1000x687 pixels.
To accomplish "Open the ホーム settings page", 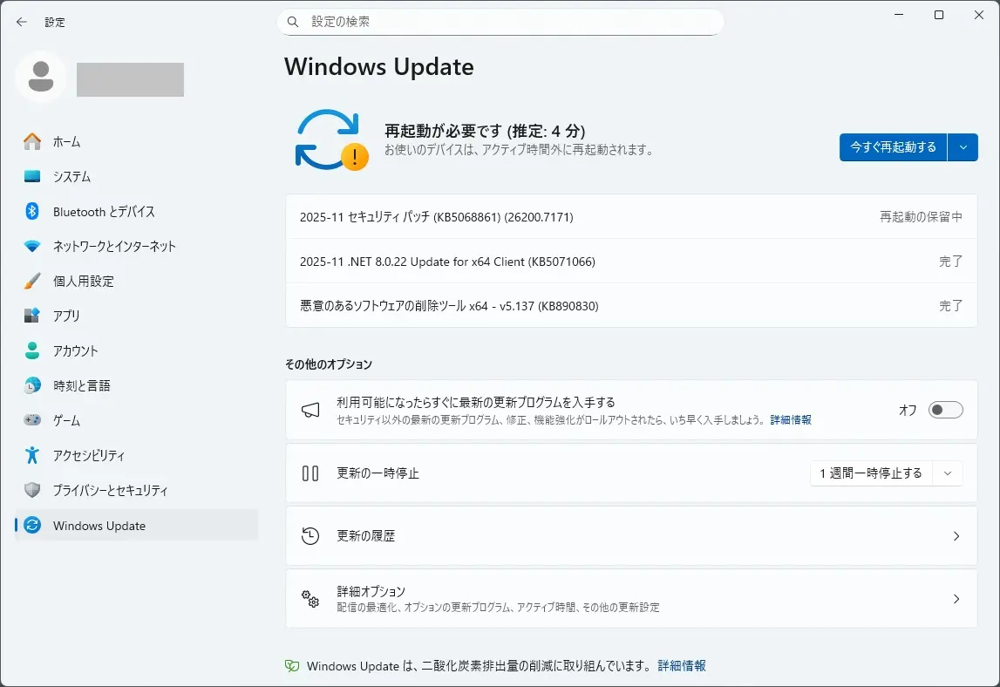I will pyautogui.click(x=66, y=141).
